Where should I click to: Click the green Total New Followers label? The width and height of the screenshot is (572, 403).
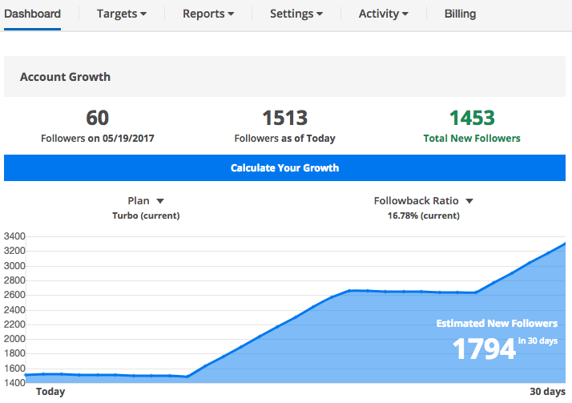coord(473,139)
